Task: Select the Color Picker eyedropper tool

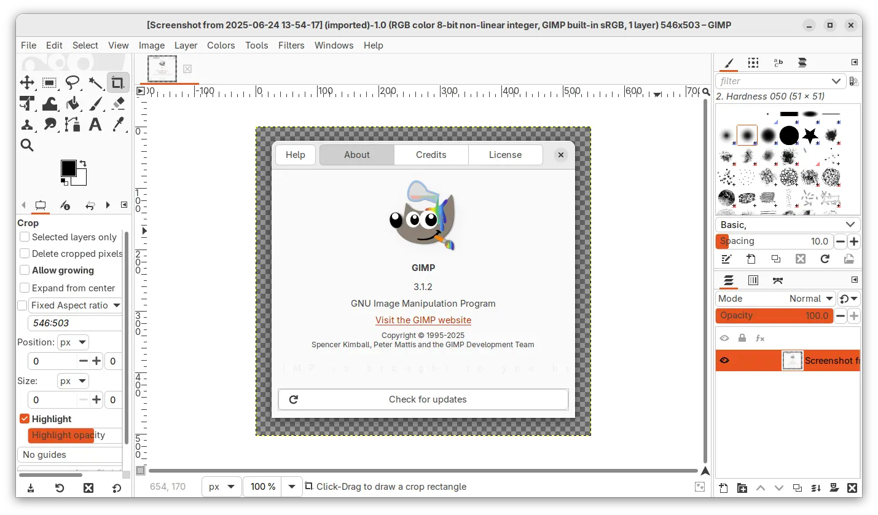Action: tap(118, 124)
